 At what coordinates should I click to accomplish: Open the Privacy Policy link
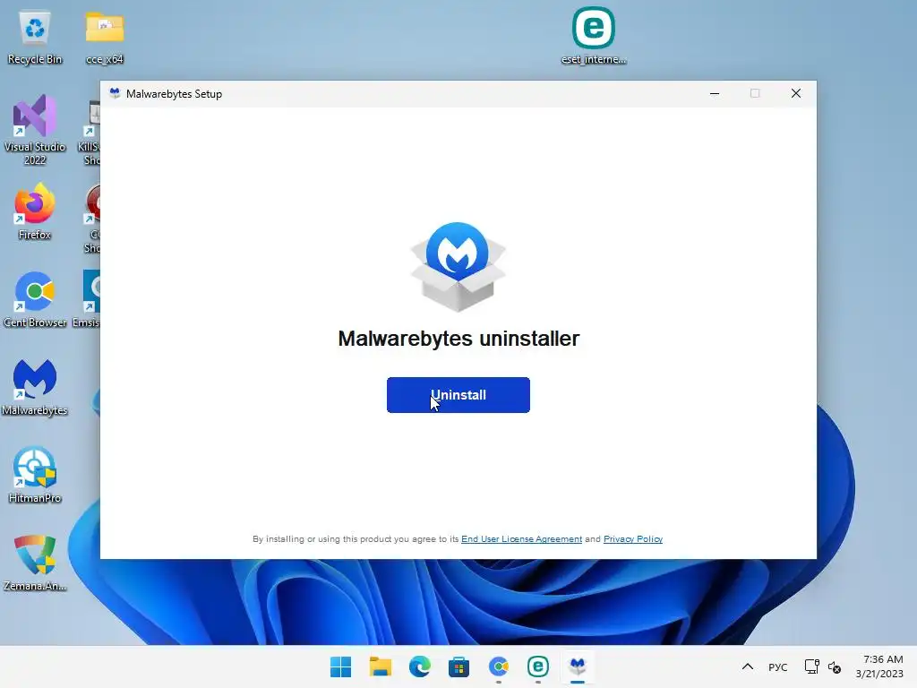(x=633, y=538)
